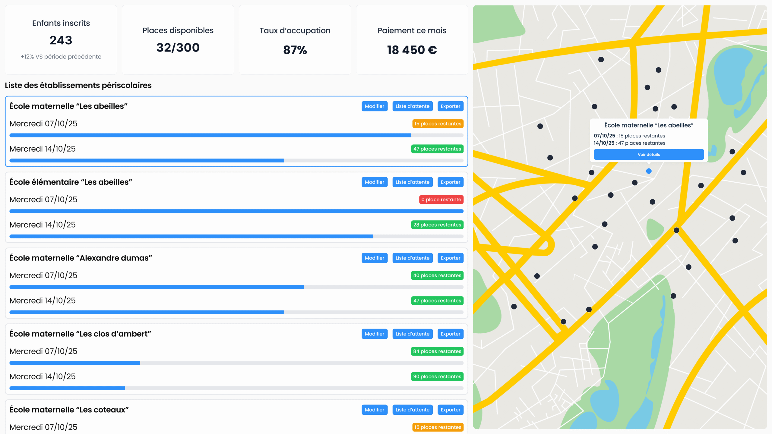Click the map marker on the yellow road intersection

tap(676, 230)
